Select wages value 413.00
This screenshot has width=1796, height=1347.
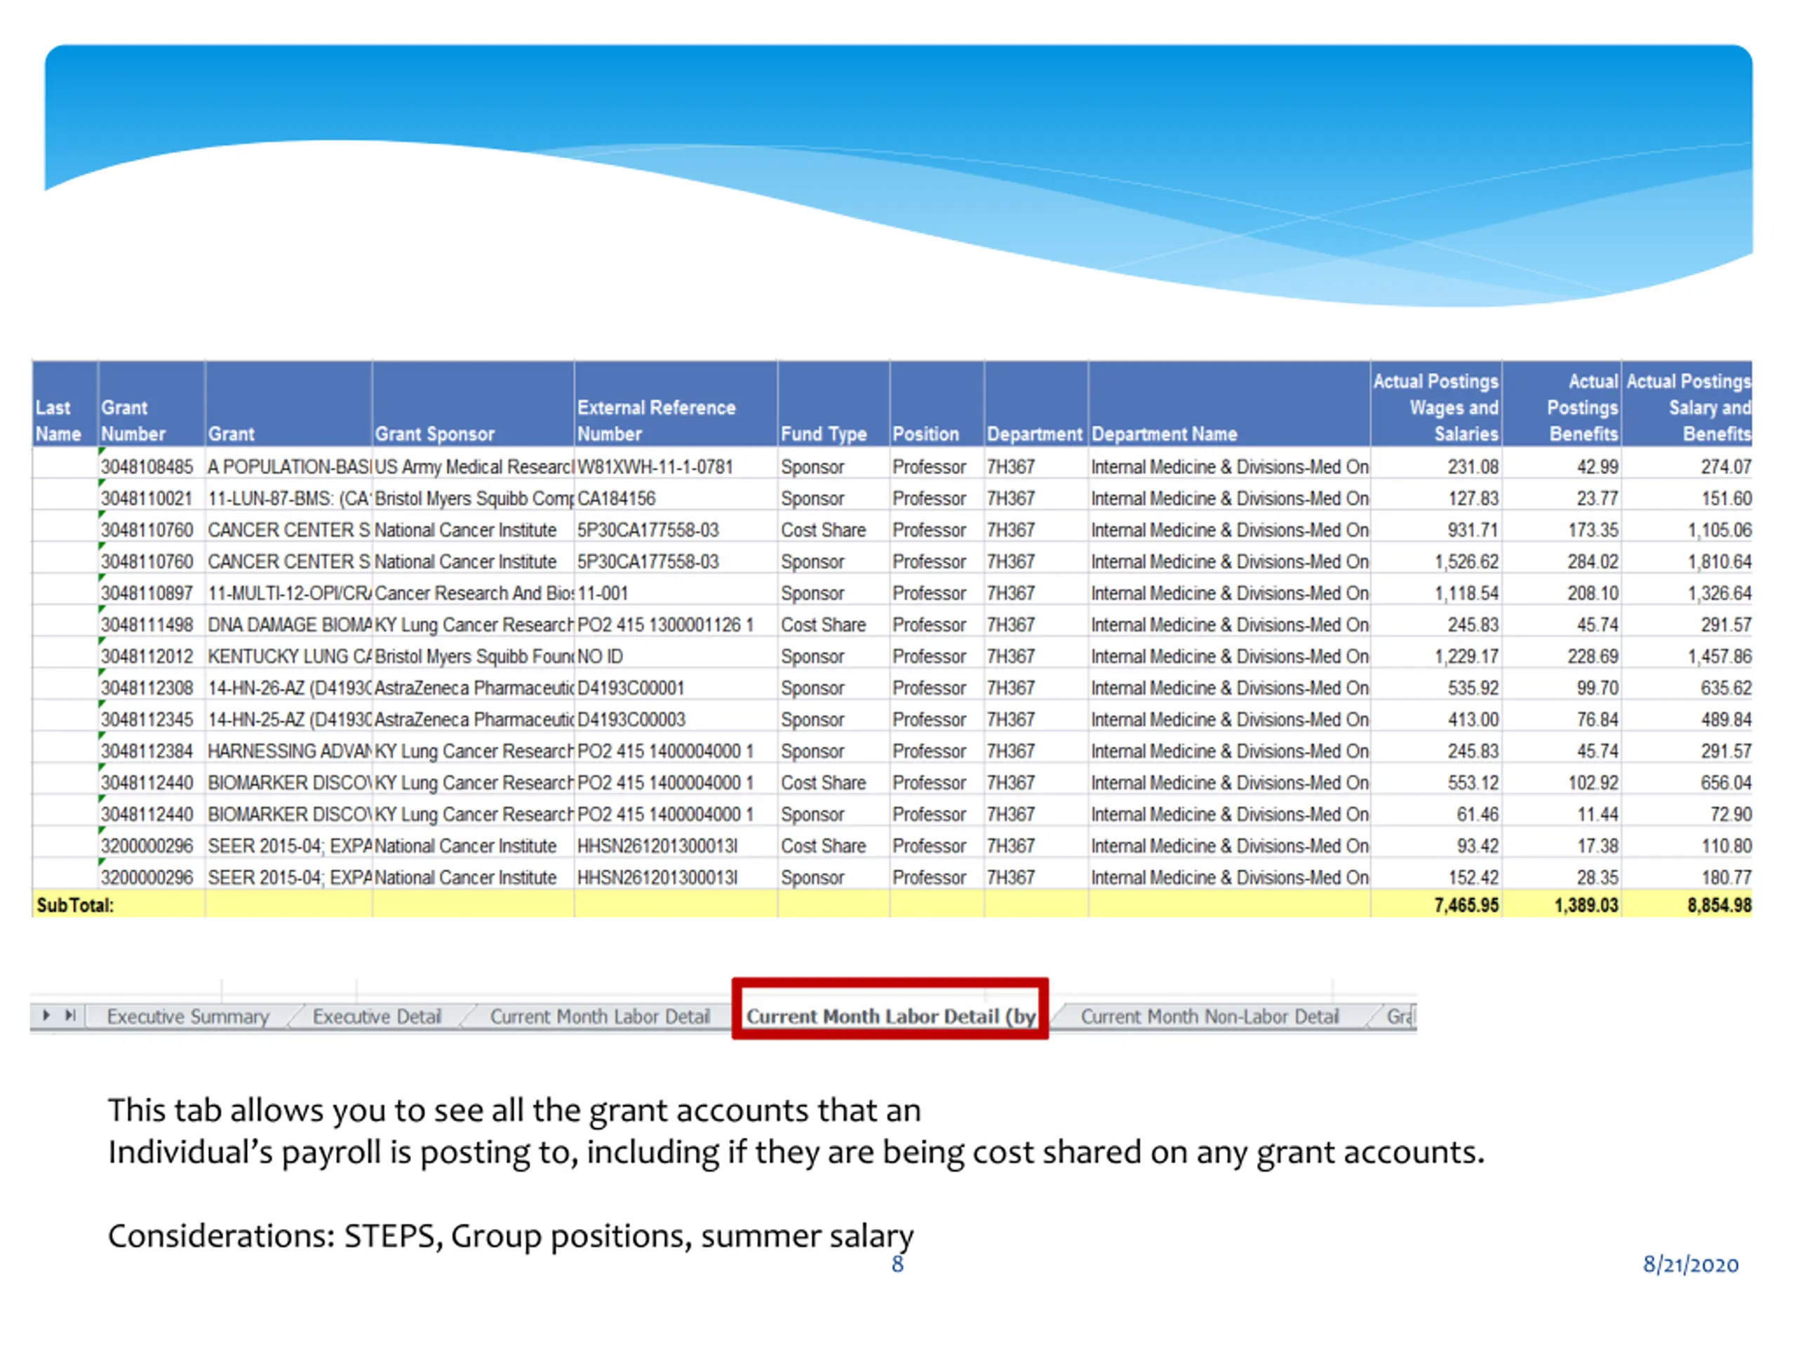point(1473,719)
